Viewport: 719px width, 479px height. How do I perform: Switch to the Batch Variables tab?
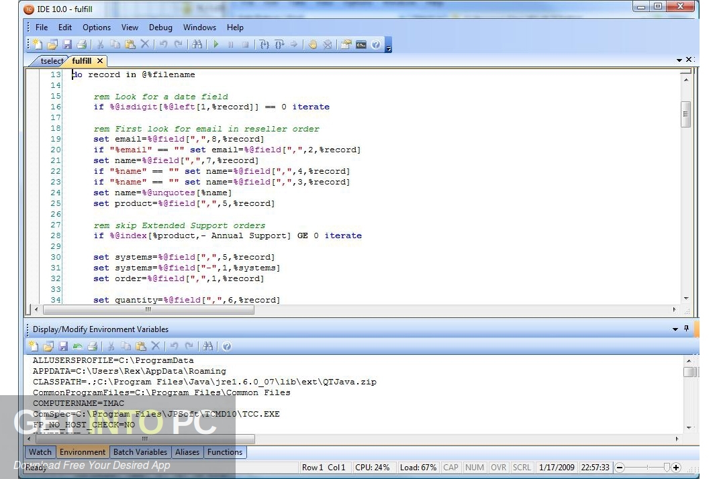140,452
